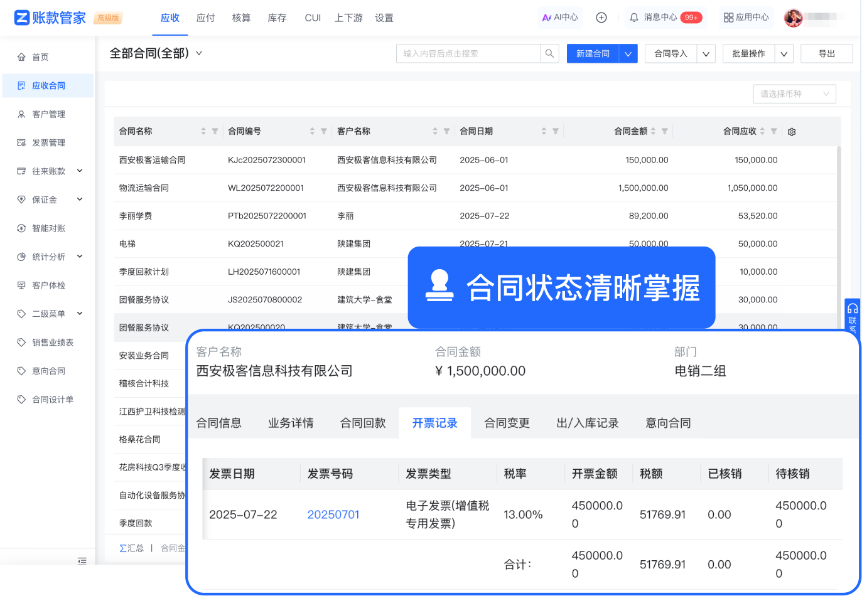Expand the new contract dropdown arrow
This screenshot has width=862, height=596.
tap(628, 54)
